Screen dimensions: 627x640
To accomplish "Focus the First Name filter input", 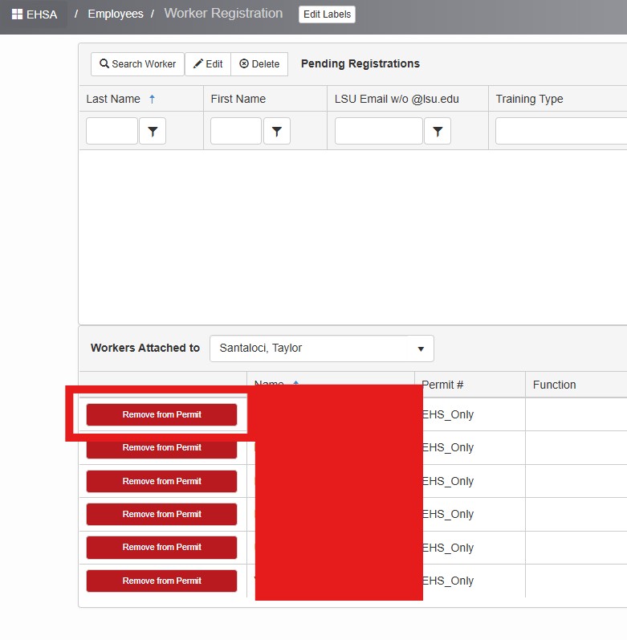I will 236,132.
